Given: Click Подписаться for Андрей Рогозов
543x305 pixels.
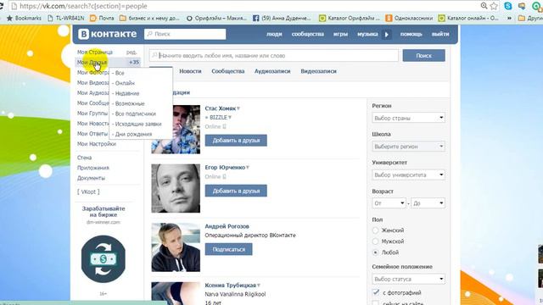Looking at the screenshot, I should [x=228, y=249].
